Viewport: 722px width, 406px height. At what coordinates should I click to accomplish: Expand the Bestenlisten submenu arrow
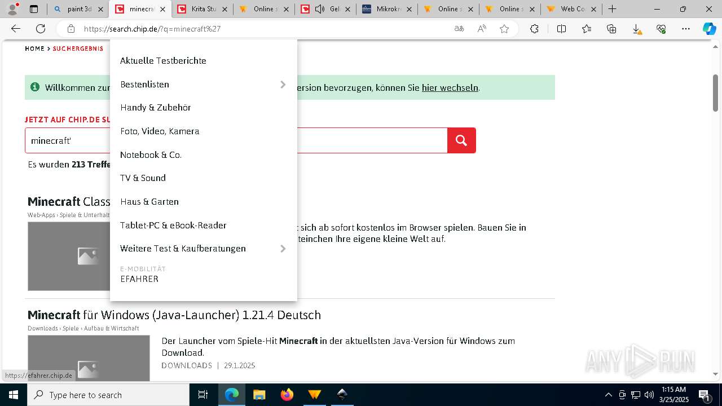point(283,85)
